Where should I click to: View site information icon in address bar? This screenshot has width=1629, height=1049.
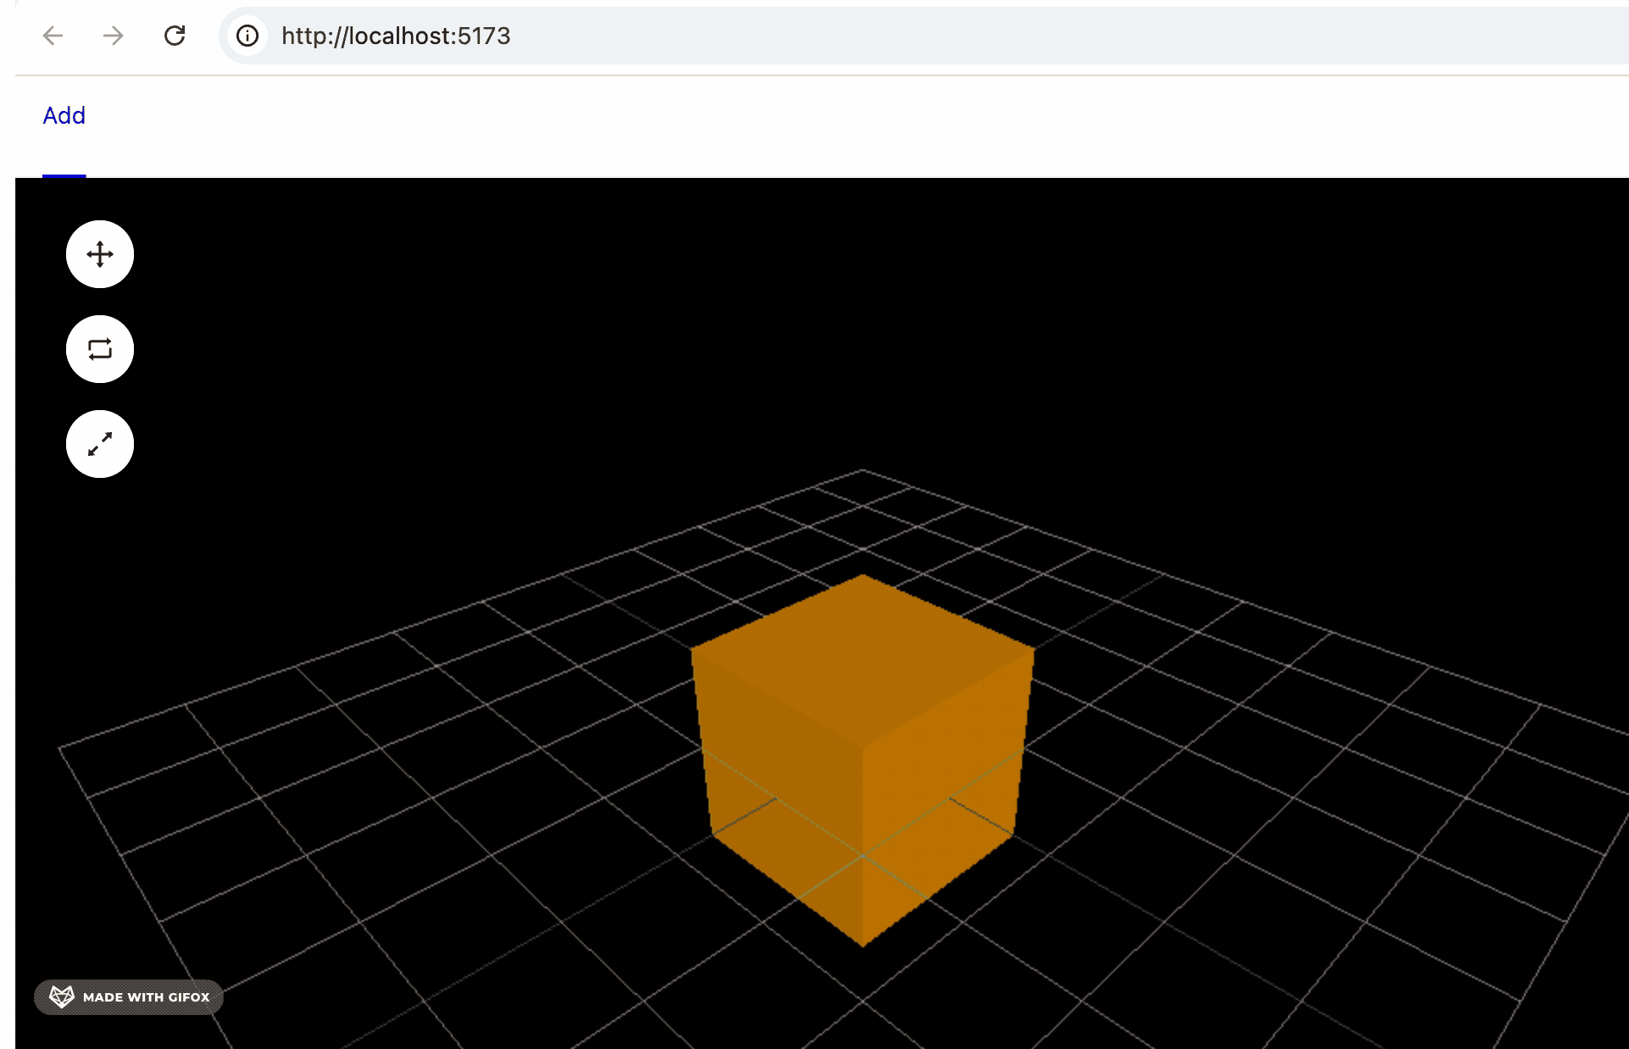[x=247, y=36]
